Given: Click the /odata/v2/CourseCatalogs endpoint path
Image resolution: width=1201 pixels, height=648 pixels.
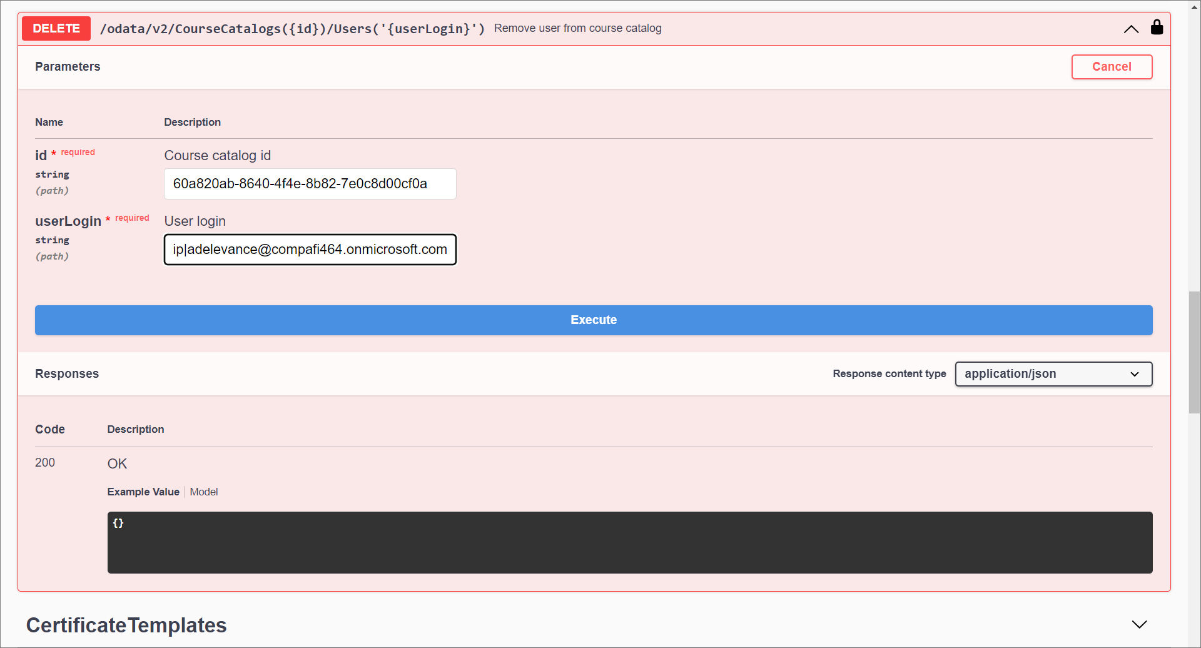Looking at the screenshot, I should pos(292,29).
